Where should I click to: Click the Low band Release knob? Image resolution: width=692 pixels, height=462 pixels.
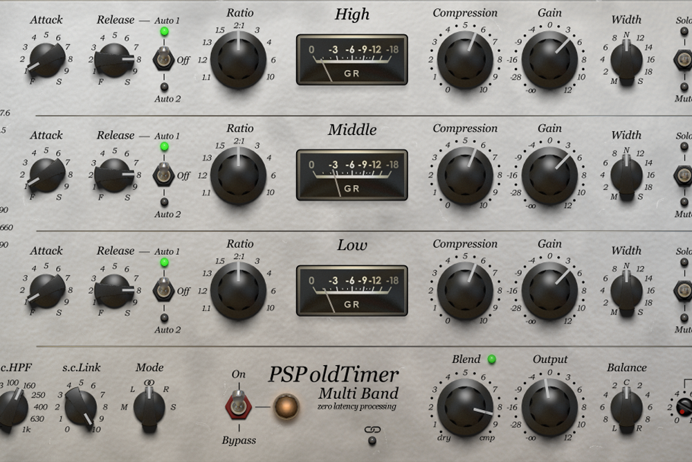[114, 291]
